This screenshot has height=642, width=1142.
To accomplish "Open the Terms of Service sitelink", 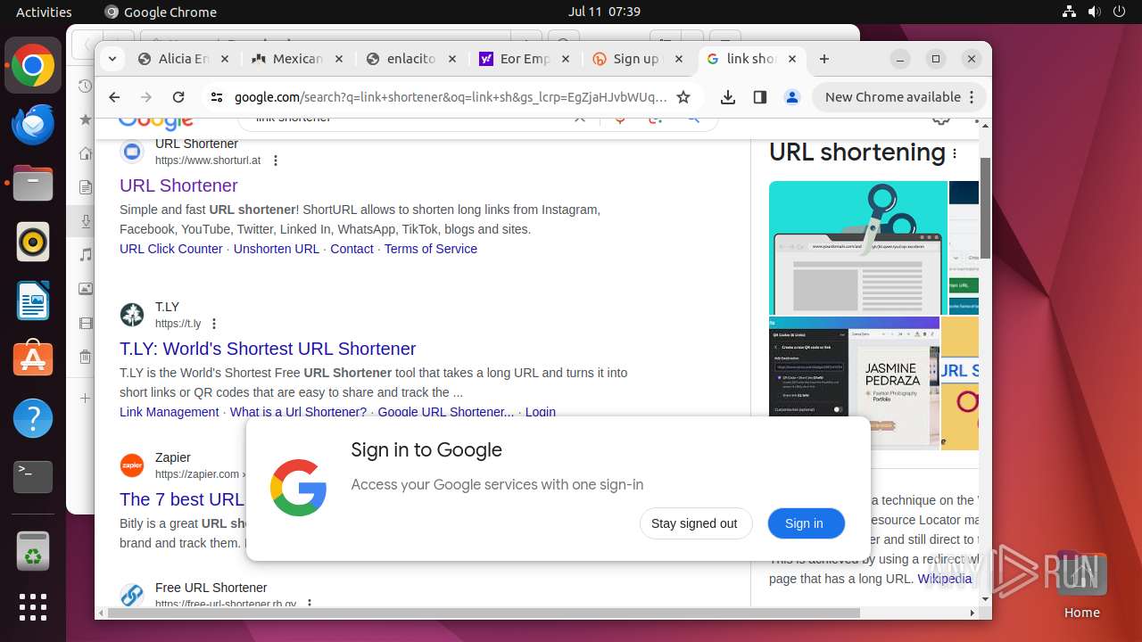I will 431,249.
